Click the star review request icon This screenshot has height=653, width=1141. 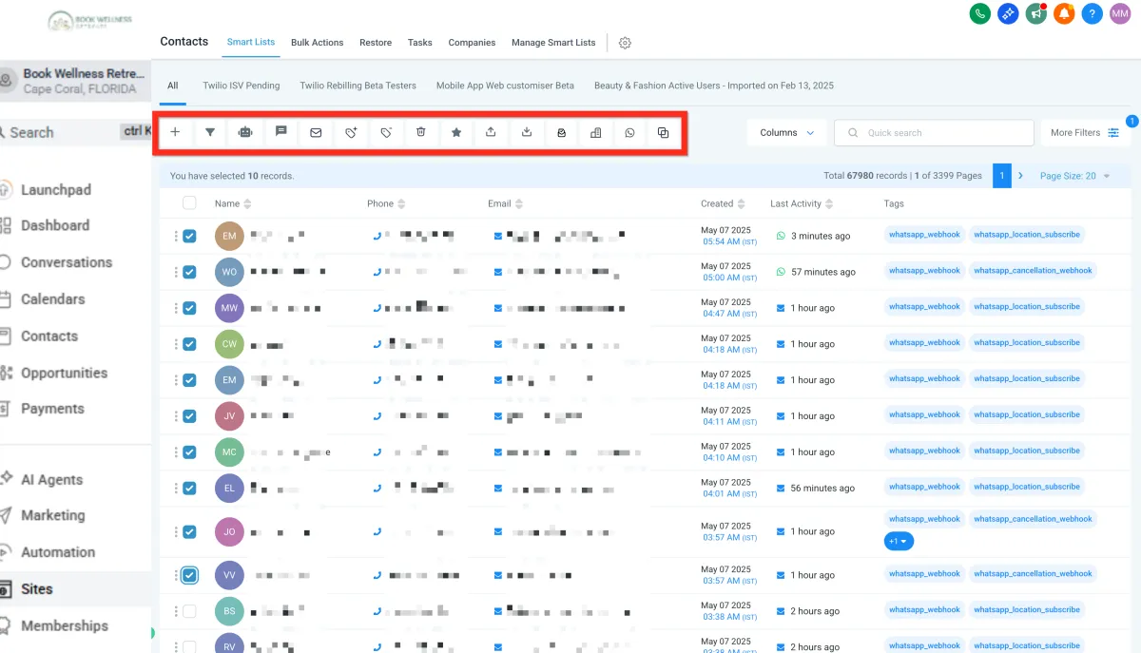[456, 133]
